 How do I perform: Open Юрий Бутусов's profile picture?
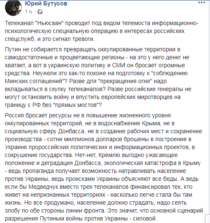pos(13,8)
